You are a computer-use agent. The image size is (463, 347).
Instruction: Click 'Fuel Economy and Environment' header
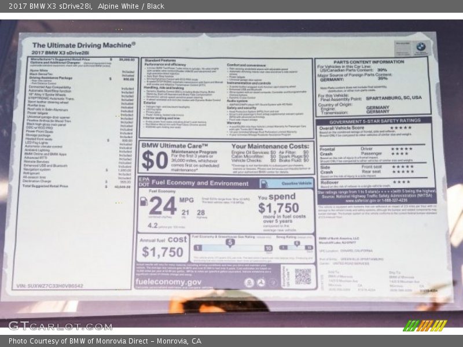pyautogui.click(x=200, y=183)
